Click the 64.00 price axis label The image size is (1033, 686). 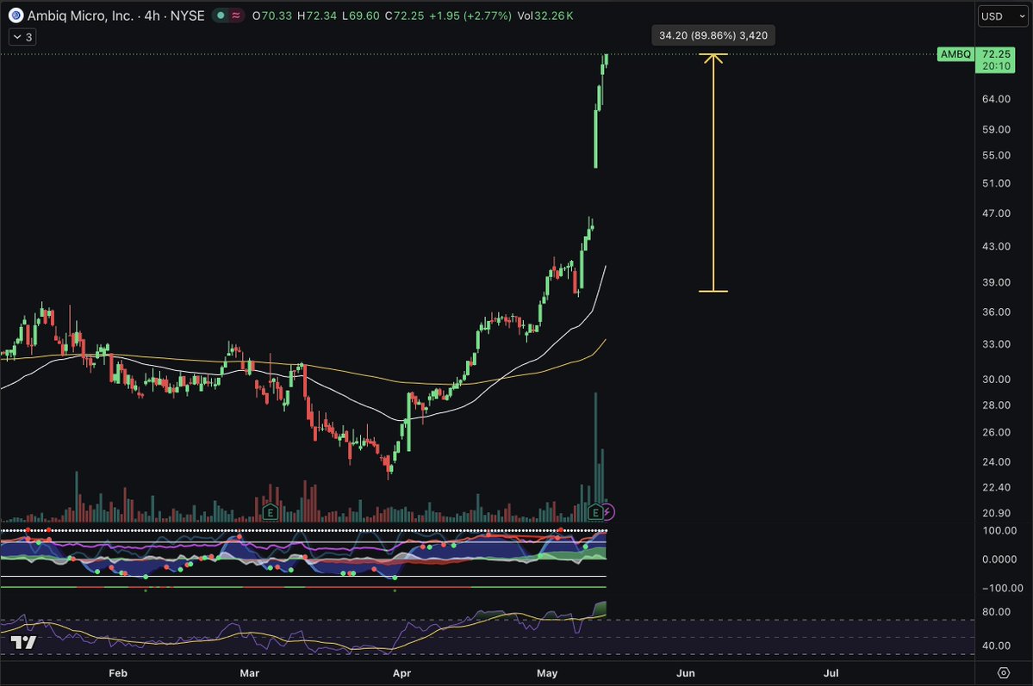pyautogui.click(x=996, y=99)
